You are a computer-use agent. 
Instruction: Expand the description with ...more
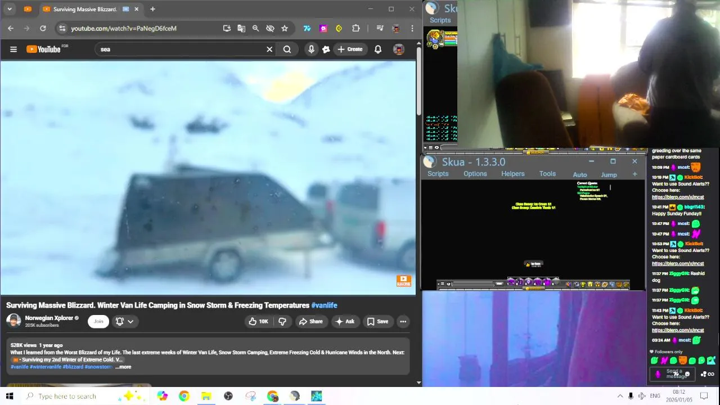tap(123, 367)
